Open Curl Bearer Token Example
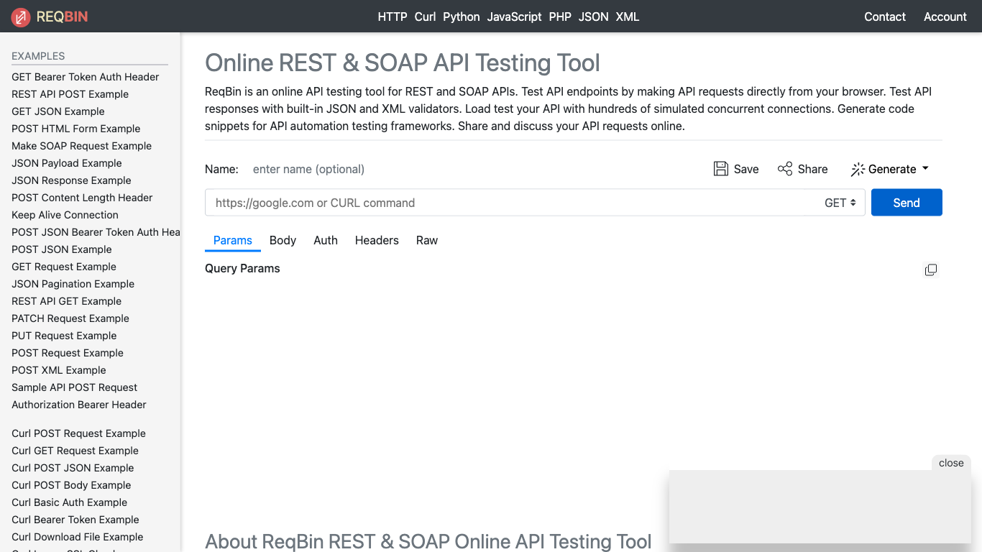Screen dimensions: 982x552 coord(75,520)
